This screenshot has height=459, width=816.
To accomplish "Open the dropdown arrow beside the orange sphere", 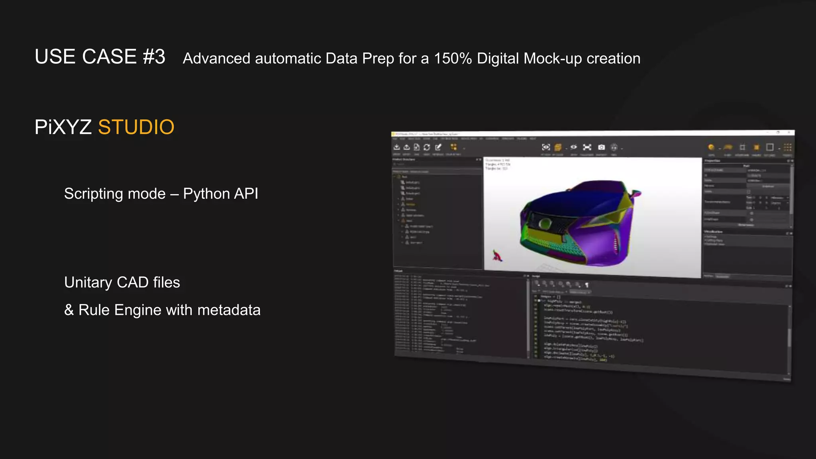I will click(720, 149).
